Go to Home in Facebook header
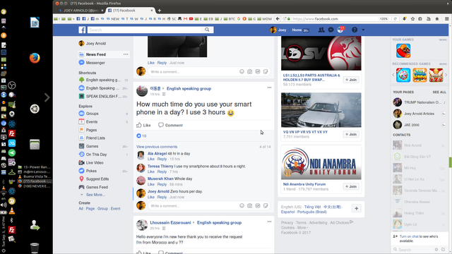Image resolution: width=452 pixels, height=254 pixels. click(297, 30)
